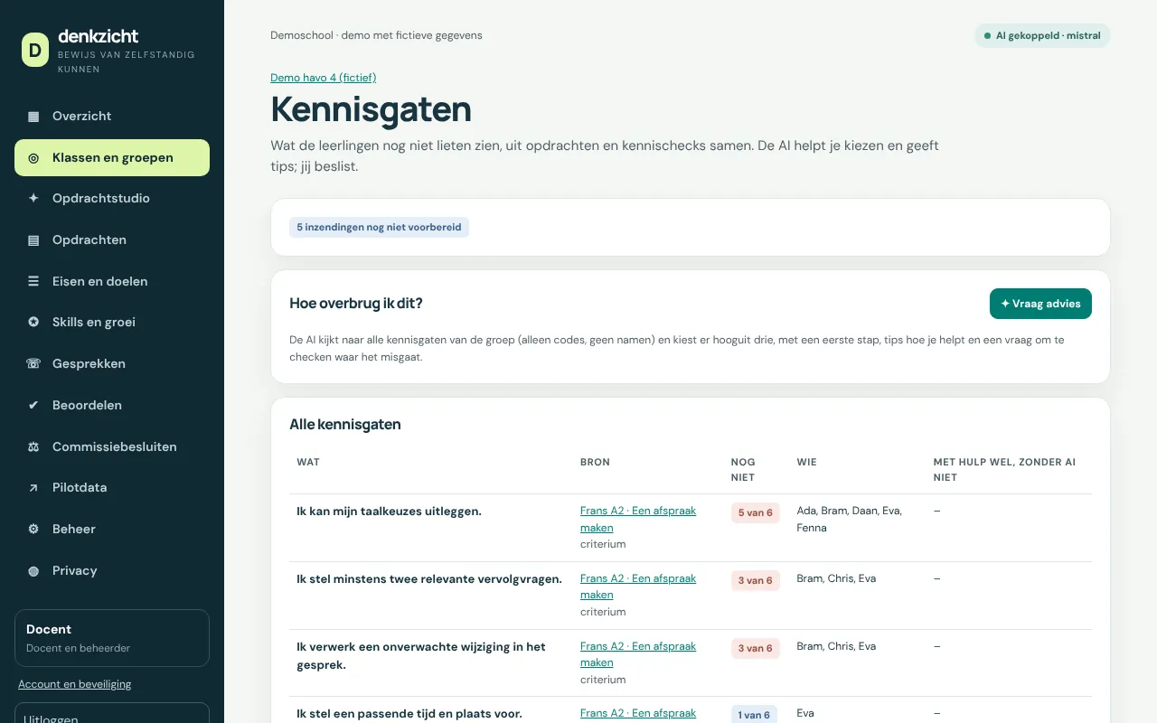Image resolution: width=1157 pixels, height=723 pixels.
Task: Click the Beoordelen checkmark icon
Action: 33,406
